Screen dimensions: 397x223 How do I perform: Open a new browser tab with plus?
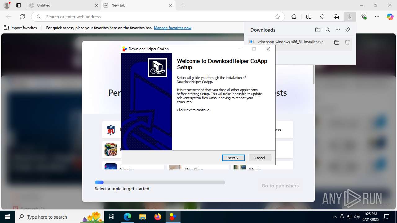pyautogui.click(x=182, y=5)
